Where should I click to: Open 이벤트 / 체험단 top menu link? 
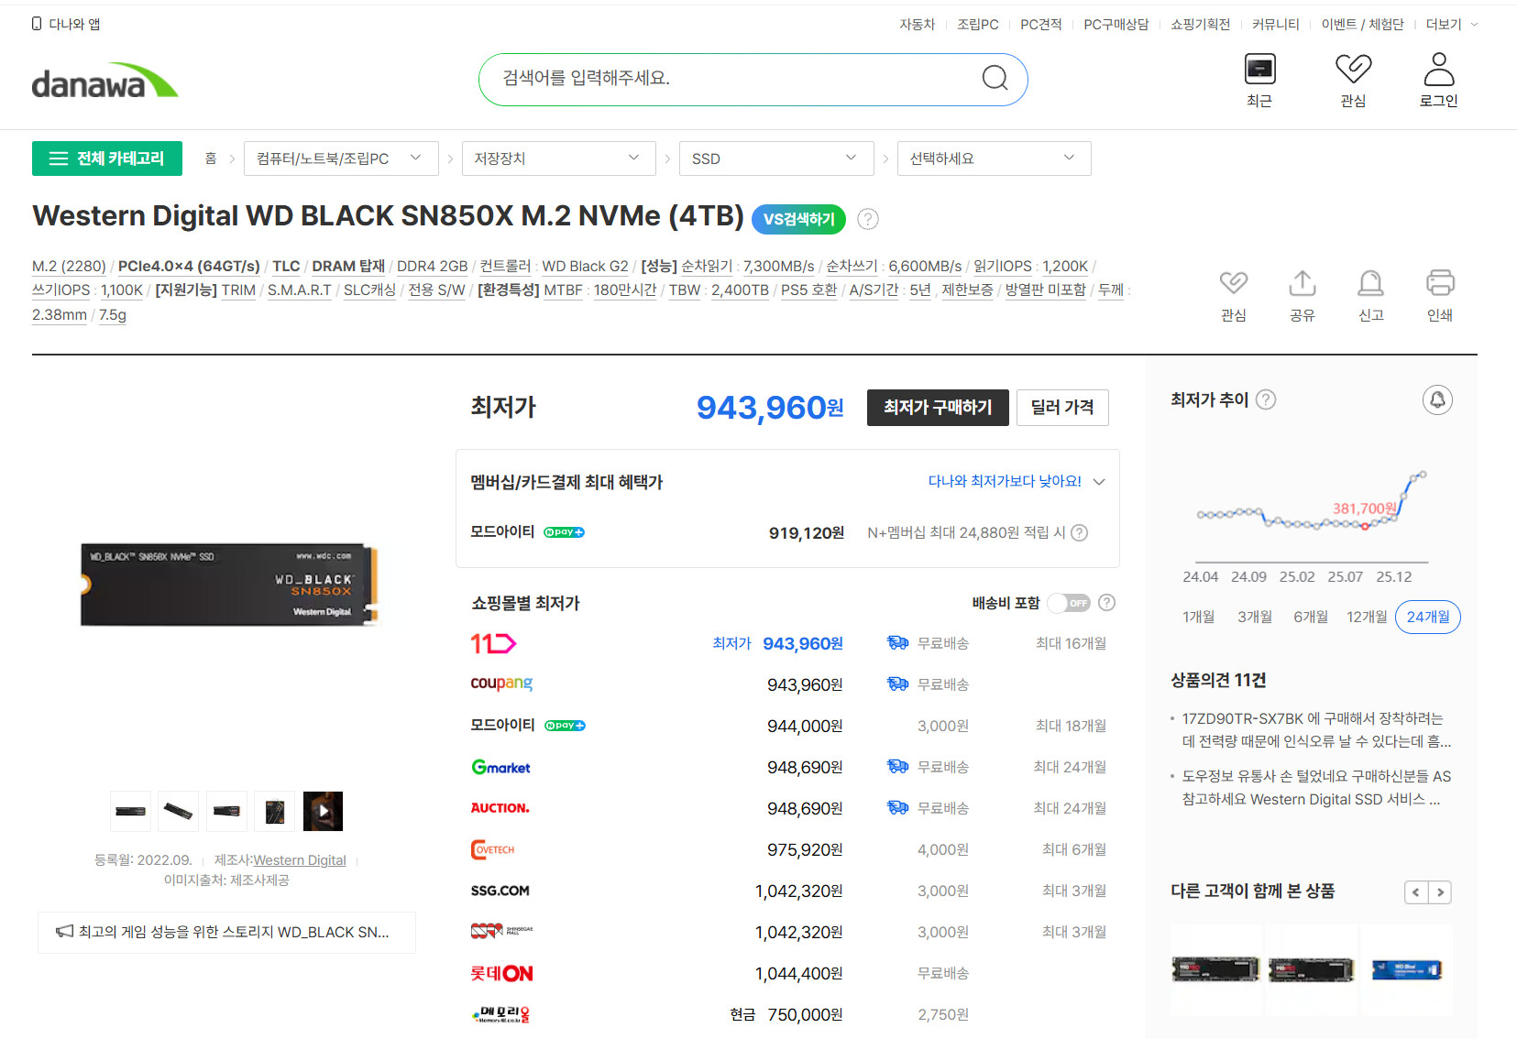click(1362, 25)
